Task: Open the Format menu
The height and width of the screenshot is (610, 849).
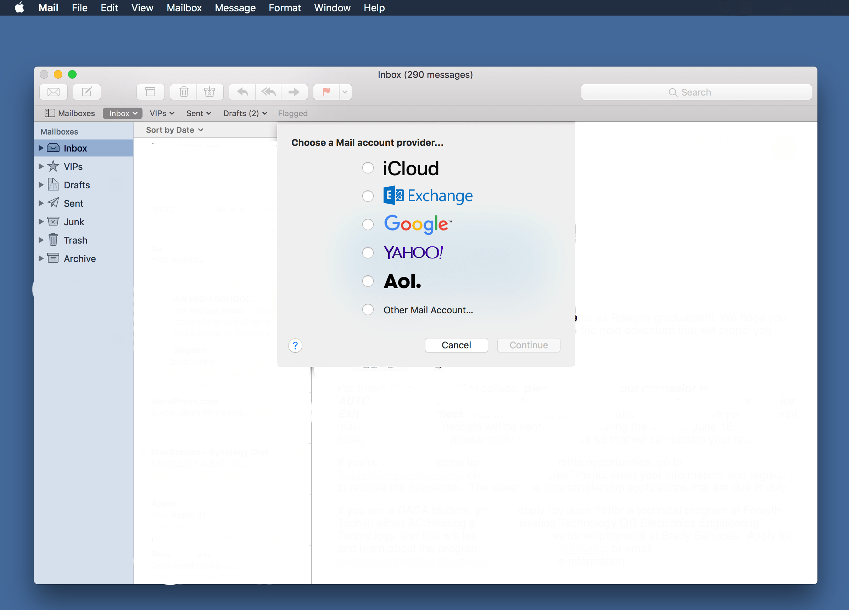Action: (x=285, y=7)
